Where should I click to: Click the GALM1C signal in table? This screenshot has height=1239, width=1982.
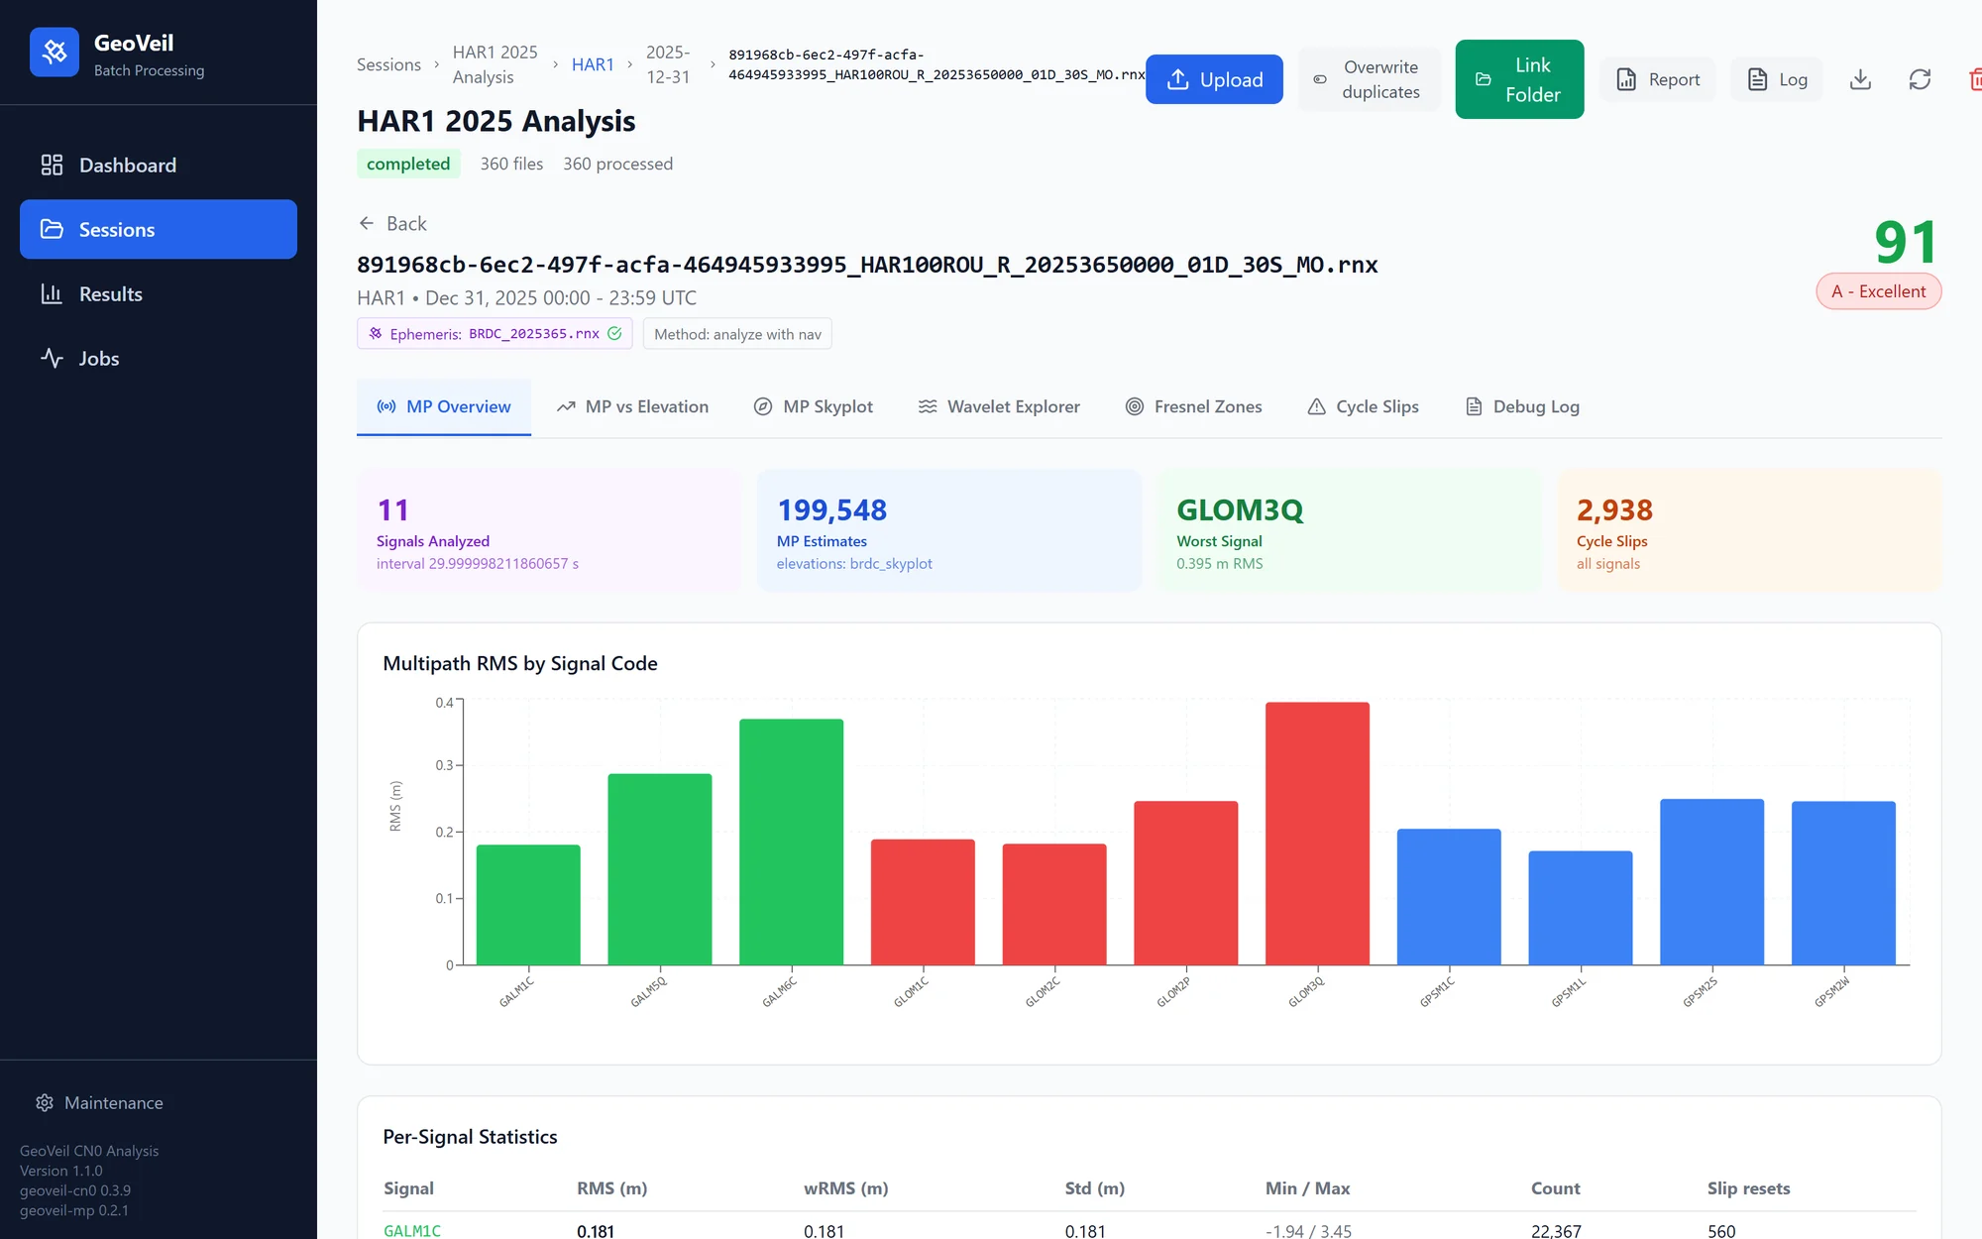[412, 1230]
